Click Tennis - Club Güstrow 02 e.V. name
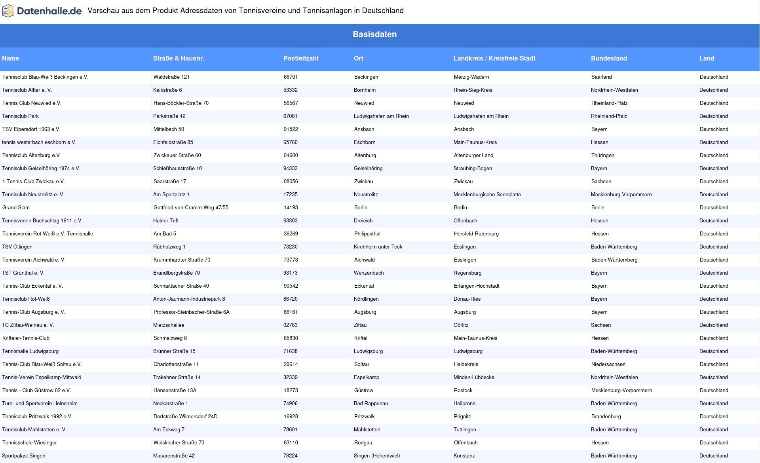Image resolution: width=760 pixels, height=463 pixels. 36,391
